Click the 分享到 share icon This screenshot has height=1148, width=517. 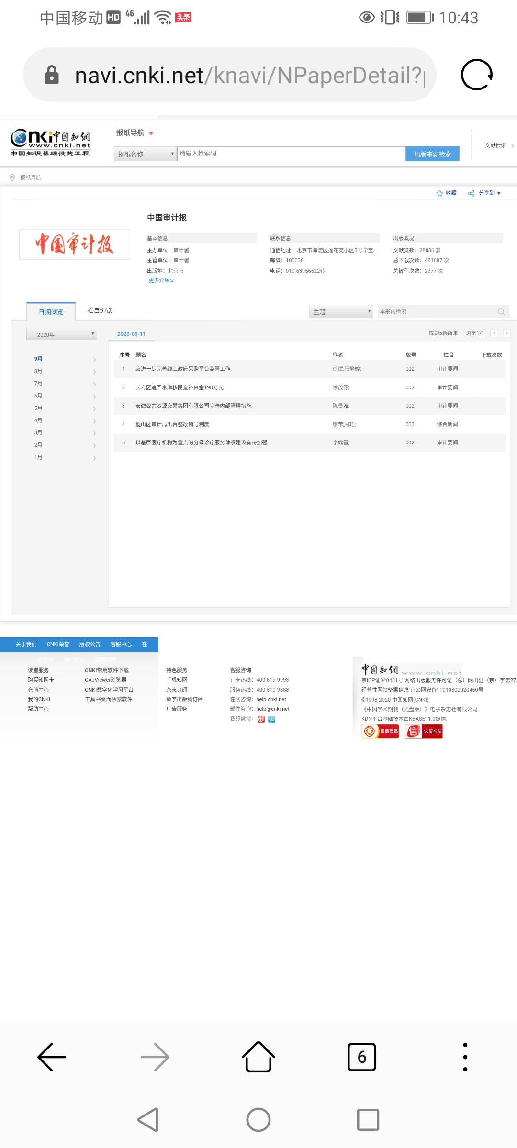pos(471,193)
